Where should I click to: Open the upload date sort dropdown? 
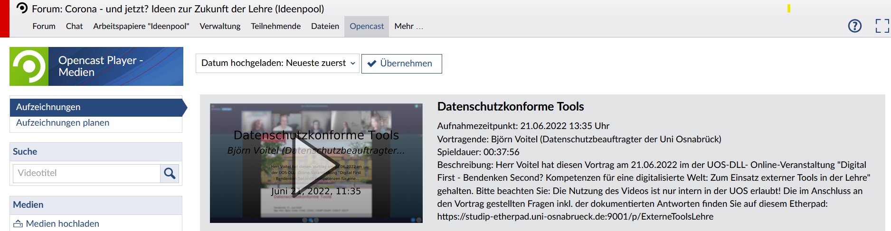pos(277,63)
